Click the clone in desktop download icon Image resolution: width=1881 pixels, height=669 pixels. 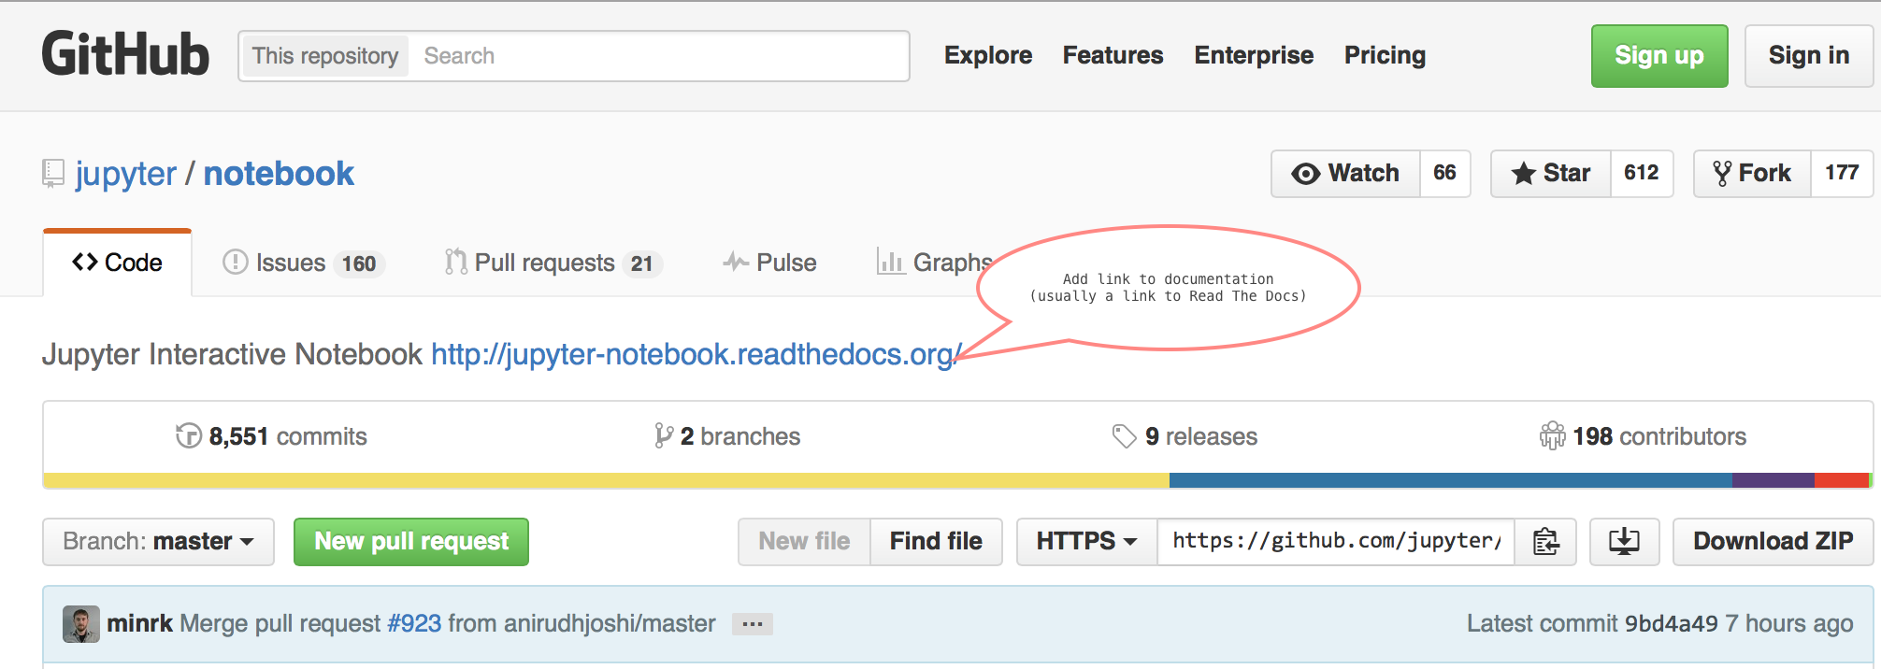click(x=1624, y=542)
